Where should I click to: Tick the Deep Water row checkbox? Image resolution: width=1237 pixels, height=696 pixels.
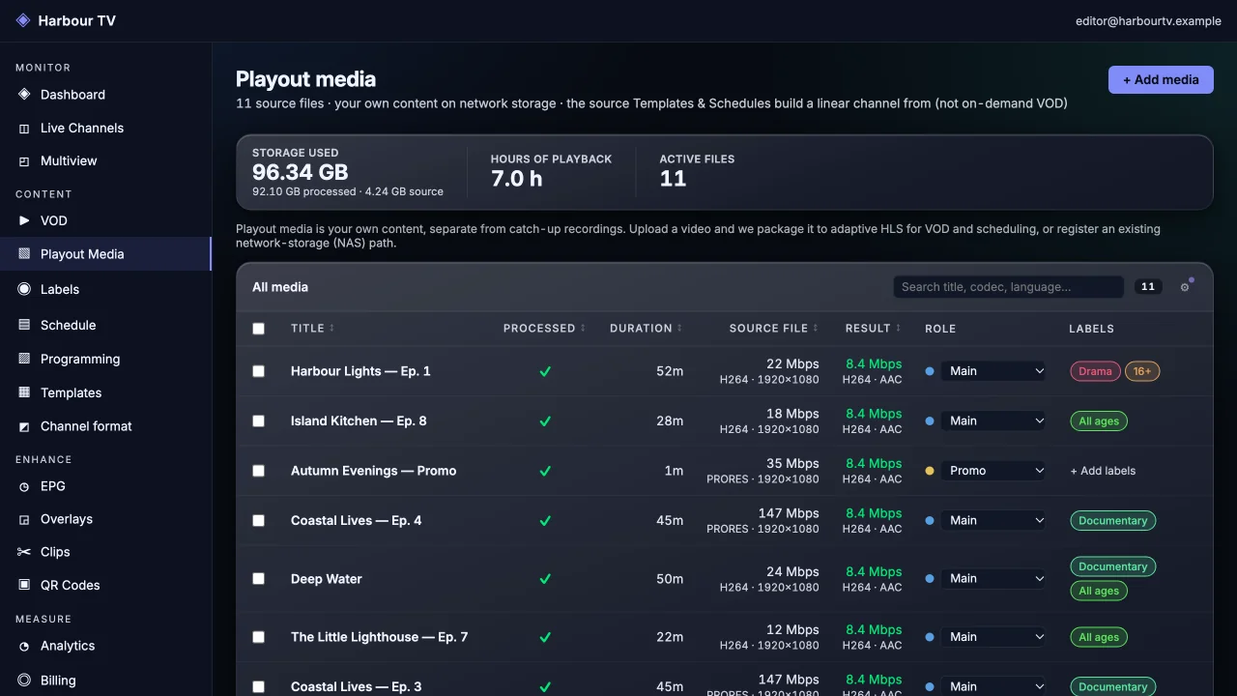(x=258, y=579)
